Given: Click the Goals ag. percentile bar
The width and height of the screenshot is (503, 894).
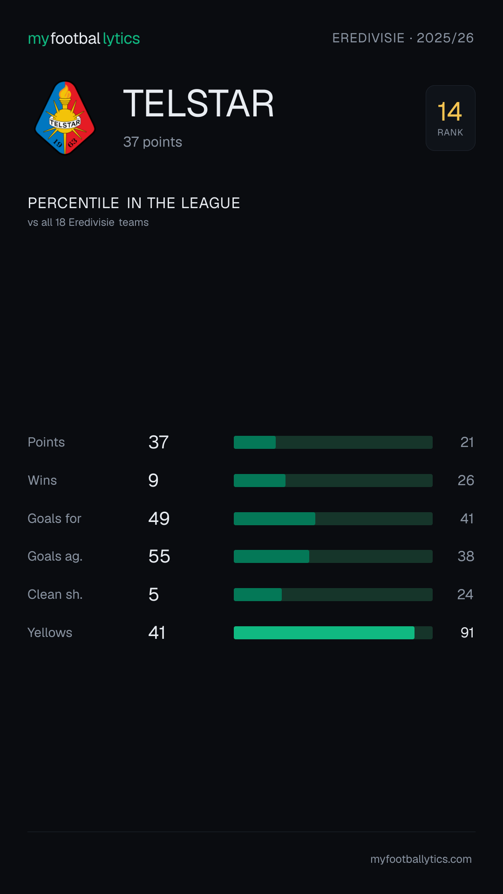Looking at the screenshot, I should click(333, 556).
